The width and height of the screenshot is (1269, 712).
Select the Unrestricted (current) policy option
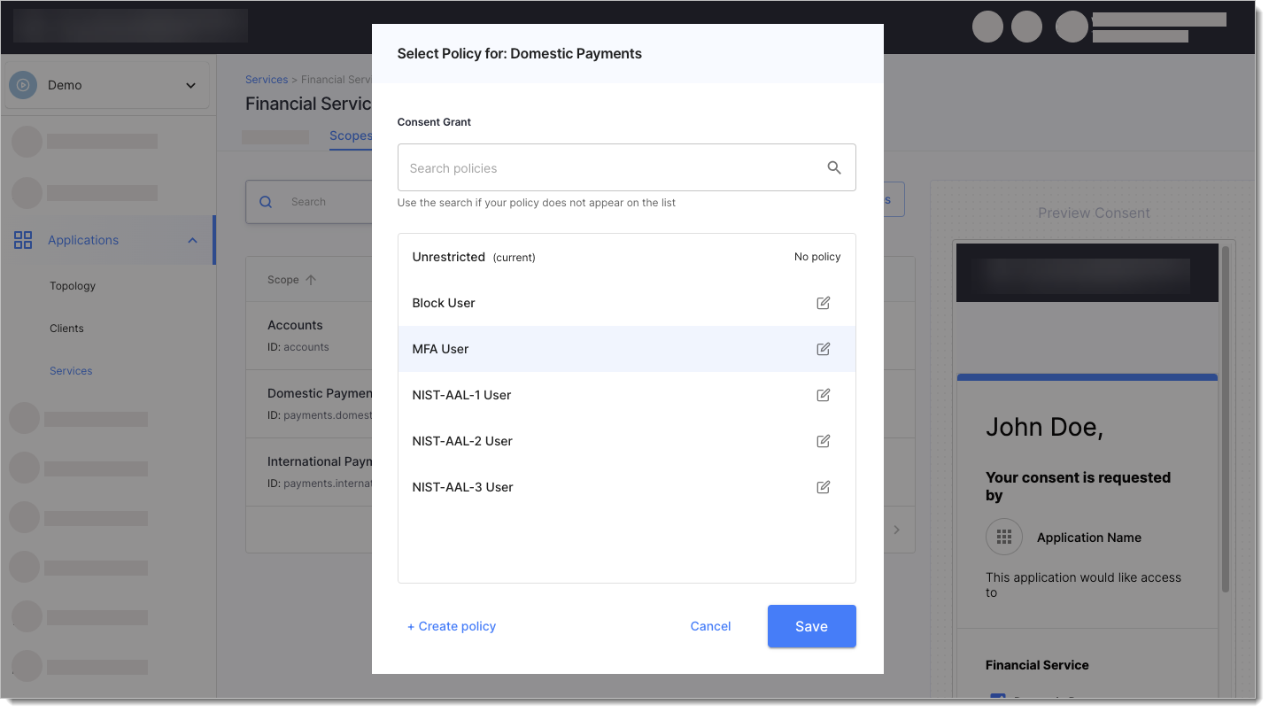pyautogui.click(x=474, y=257)
